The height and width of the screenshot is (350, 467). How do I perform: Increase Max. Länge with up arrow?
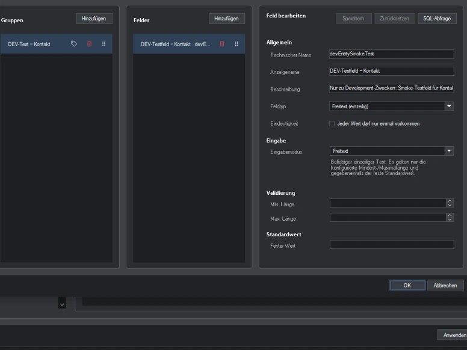tap(450, 215)
